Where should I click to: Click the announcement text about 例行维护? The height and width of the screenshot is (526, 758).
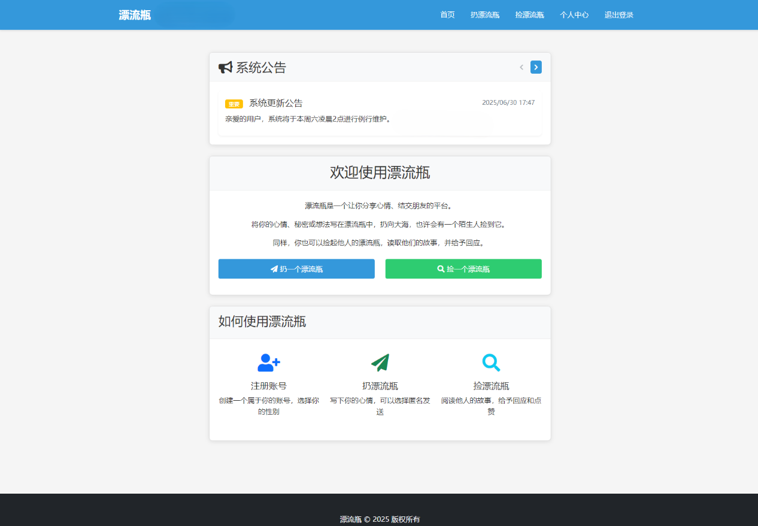pyautogui.click(x=309, y=119)
